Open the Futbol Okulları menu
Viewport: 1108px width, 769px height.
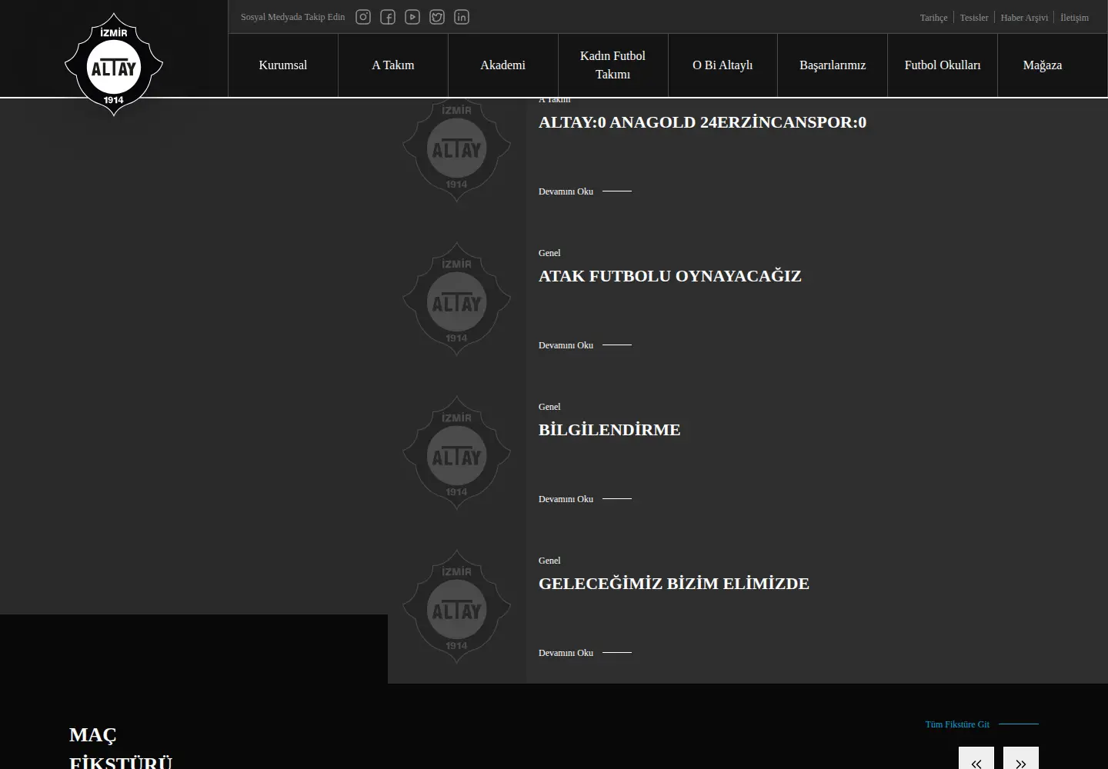click(x=943, y=65)
